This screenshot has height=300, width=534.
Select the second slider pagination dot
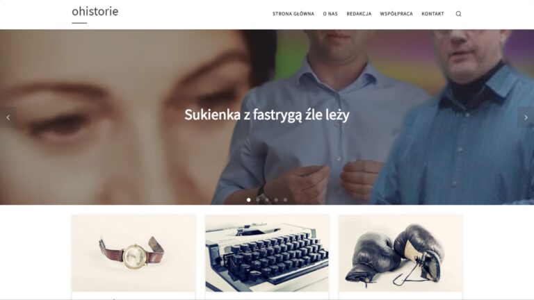[x=258, y=200]
